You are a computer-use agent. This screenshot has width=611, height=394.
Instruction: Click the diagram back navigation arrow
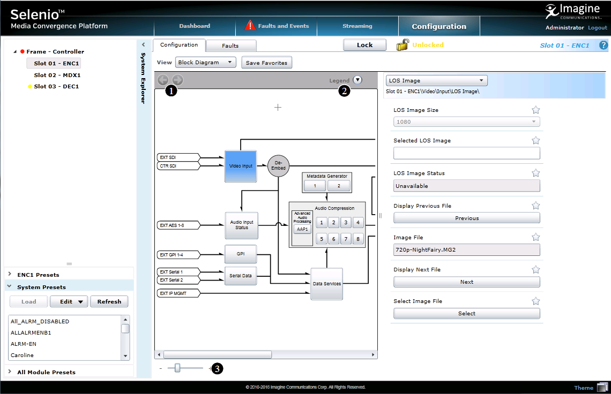pos(163,80)
